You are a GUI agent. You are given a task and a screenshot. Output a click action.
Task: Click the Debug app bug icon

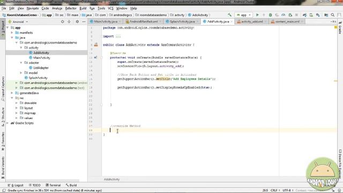click(270, 15)
